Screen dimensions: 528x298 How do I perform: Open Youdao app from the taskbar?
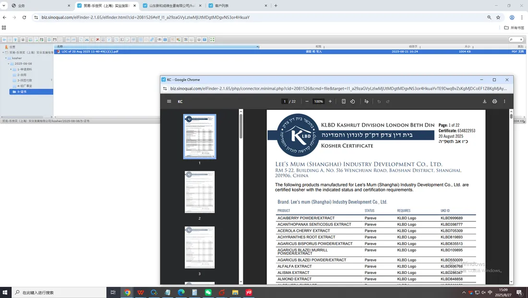(x=249, y=292)
